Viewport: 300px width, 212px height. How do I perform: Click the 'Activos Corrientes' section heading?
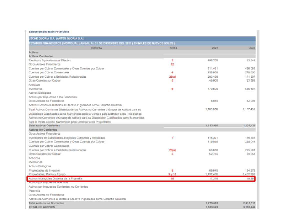click(x=41, y=56)
